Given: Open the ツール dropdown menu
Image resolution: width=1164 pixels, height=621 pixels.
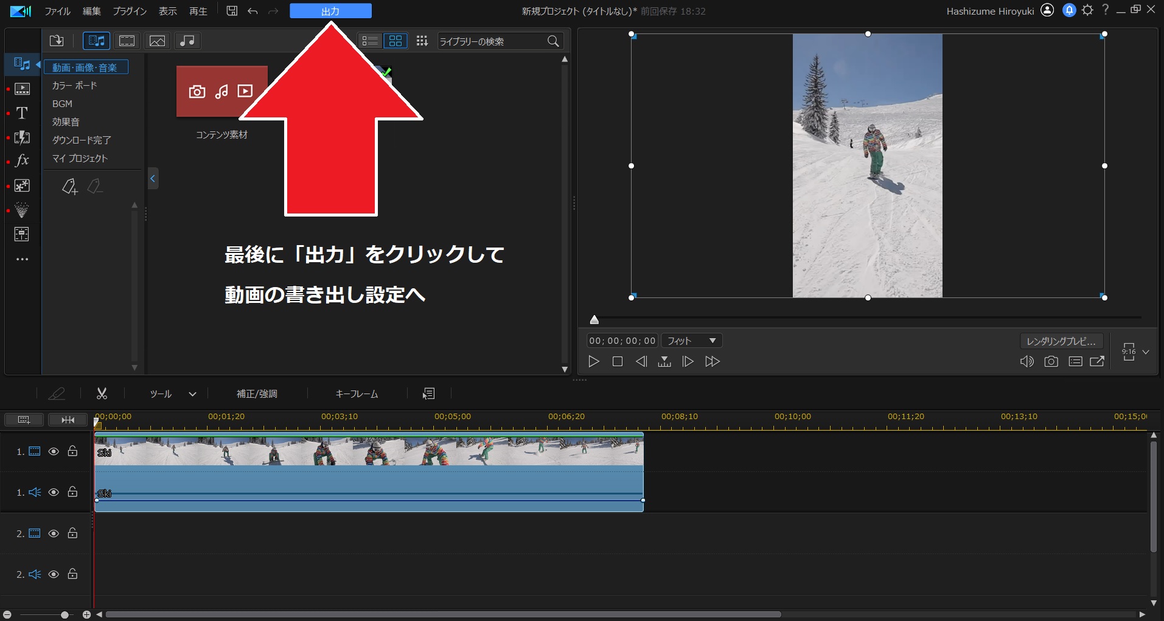Looking at the screenshot, I should [x=173, y=394].
